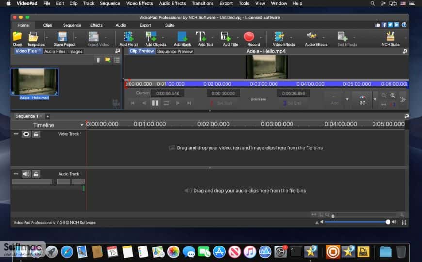Click the Cursor time field 0:00:06.546
422x262 pixels.
click(x=167, y=93)
